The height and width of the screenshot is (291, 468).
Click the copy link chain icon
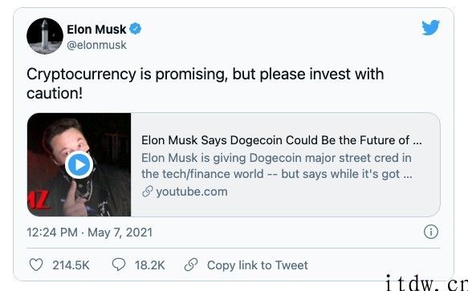[191, 265]
